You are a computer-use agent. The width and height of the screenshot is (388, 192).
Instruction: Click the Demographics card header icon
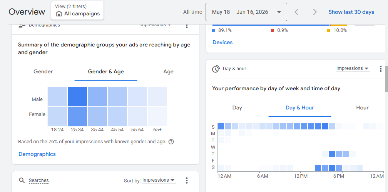click(22, 25)
